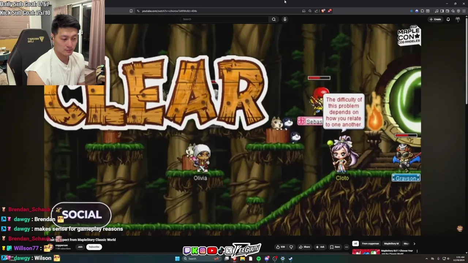Click the 'Kick Sub Goal: 25/10' overlay text
This screenshot has width=468, height=263.
pyautogui.click(x=25, y=12)
